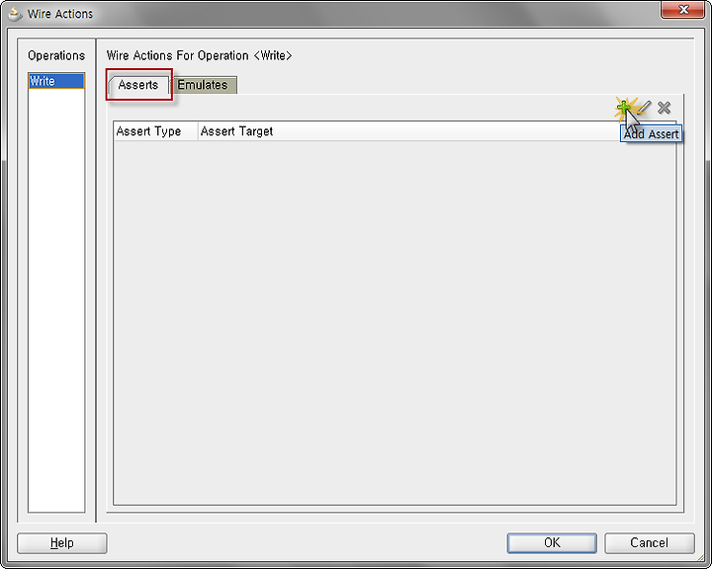Screen dimensions: 712x569
Task: Click the Wire Actions title bar icon
Action: click(15, 14)
